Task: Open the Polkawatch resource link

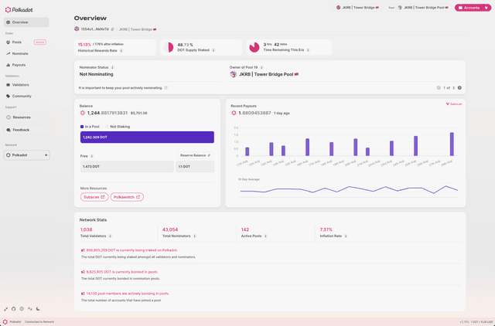Action: pyautogui.click(x=127, y=197)
